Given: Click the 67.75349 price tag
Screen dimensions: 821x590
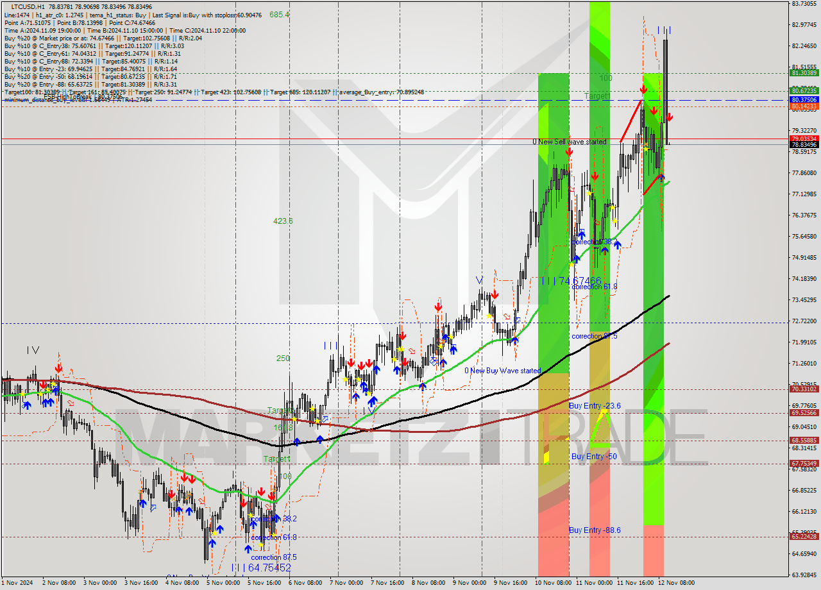Looking at the screenshot, I should point(804,464).
